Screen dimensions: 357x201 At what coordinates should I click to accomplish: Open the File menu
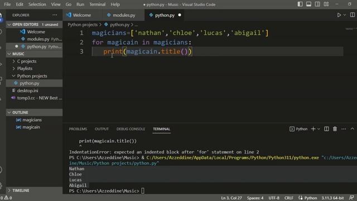click(7, 4)
